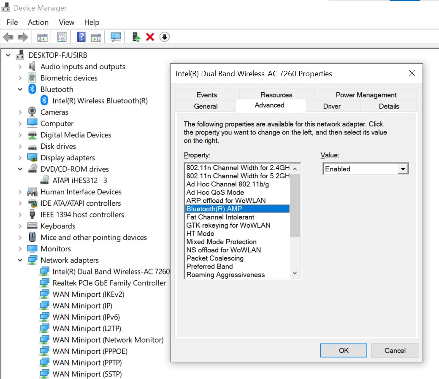The height and width of the screenshot is (379, 439).
Task: Click OK in the Properties dialog
Action: coord(344,350)
